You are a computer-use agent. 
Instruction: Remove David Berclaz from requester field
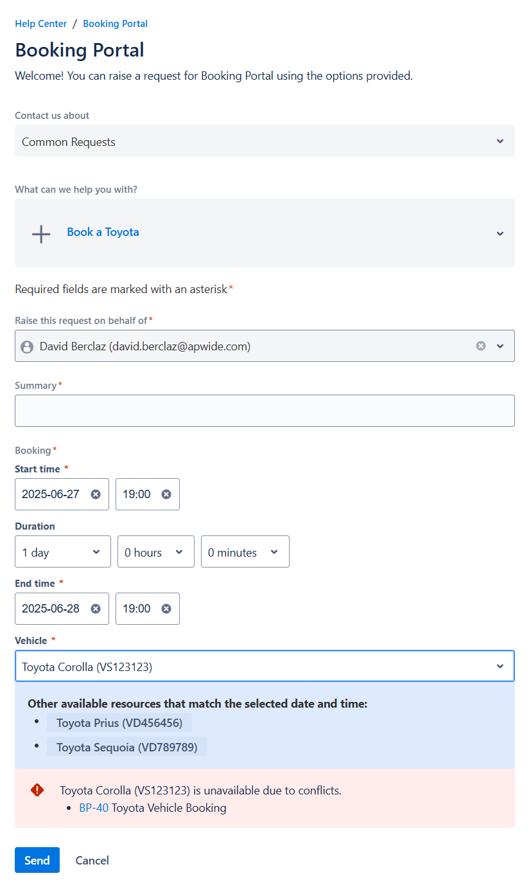(x=481, y=346)
